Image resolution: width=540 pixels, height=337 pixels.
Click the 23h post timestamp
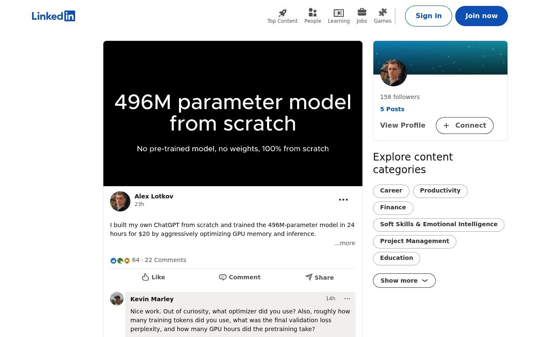[139, 204]
